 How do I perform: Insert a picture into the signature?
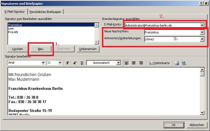(177, 63)
